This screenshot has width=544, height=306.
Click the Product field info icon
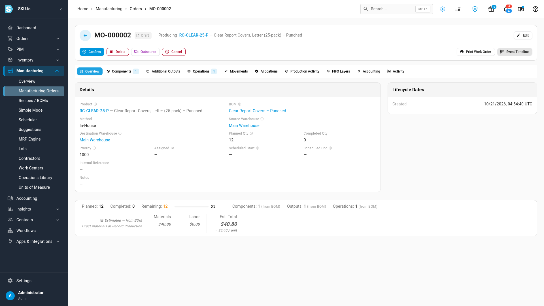(x=95, y=104)
